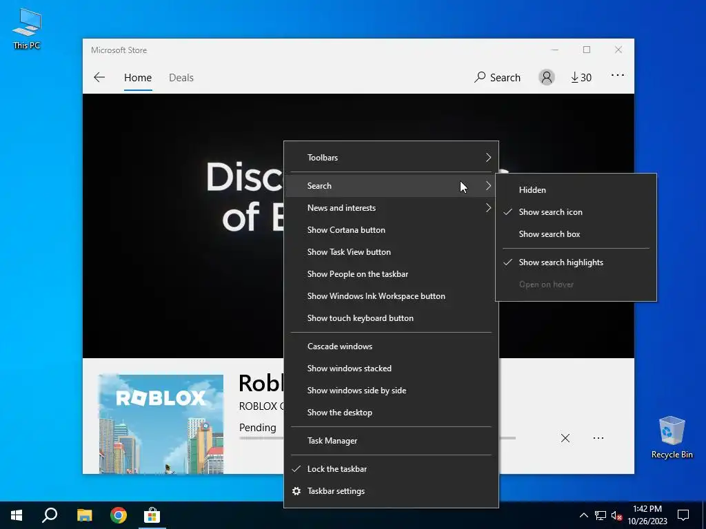The width and height of the screenshot is (706, 529).
Task: Choose Show the desktop
Action: 392,413
